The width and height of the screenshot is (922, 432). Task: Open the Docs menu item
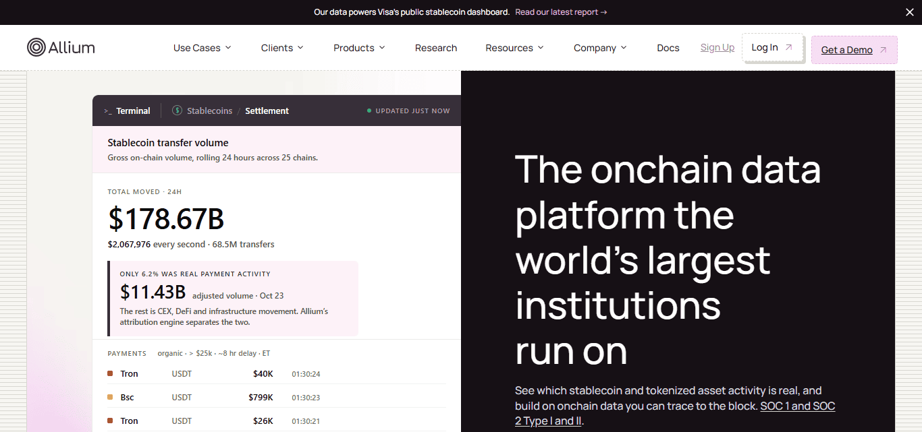(668, 48)
